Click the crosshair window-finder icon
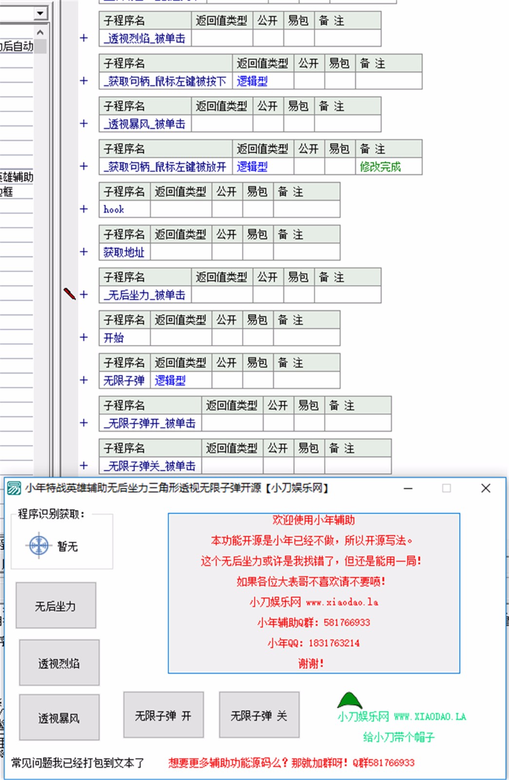509x780 pixels. click(x=38, y=546)
